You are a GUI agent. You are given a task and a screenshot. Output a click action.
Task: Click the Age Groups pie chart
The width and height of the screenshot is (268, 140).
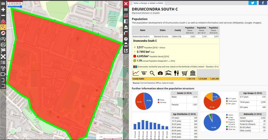click(x=212, y=101)
